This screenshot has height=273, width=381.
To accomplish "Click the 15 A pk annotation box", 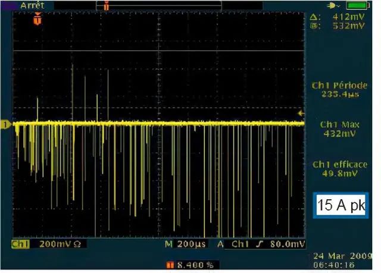I will click(x=341, y=206).
